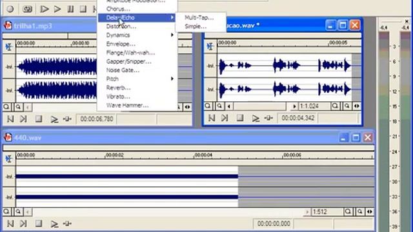Click Play in 440.wav transport
Viewport: 413px width, 232px height.
(x=54, y=224)
